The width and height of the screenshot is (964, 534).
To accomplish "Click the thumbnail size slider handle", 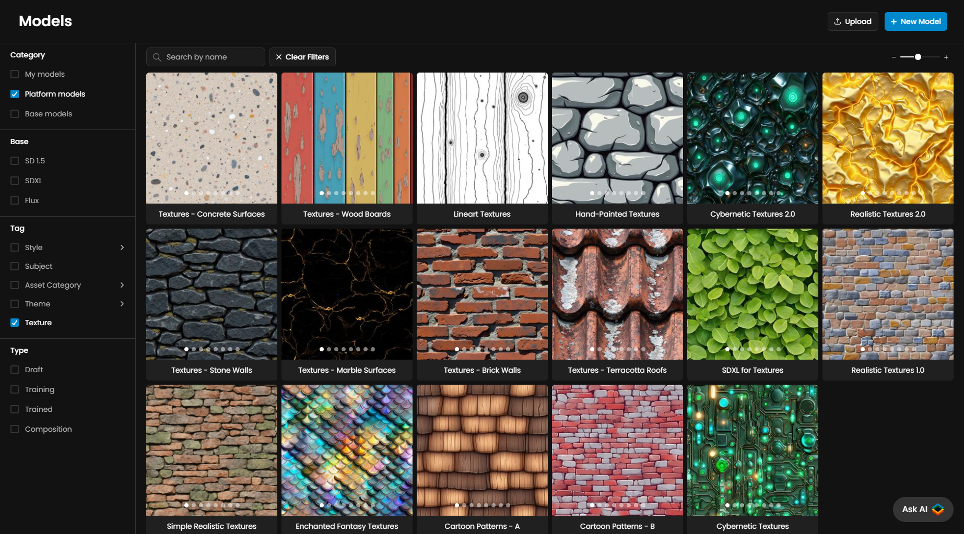I will pyautogui.click(x=918, y=57).
